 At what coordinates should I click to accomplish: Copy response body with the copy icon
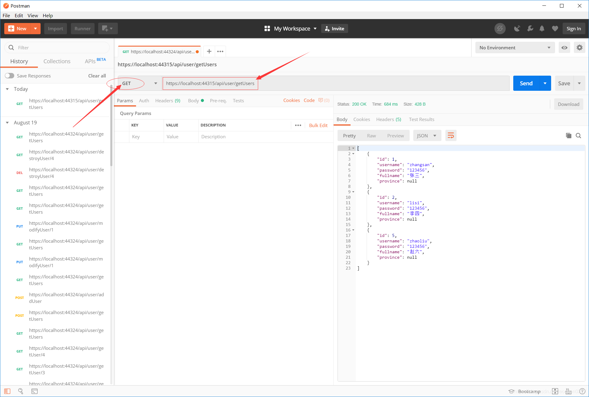coord(568,136)
